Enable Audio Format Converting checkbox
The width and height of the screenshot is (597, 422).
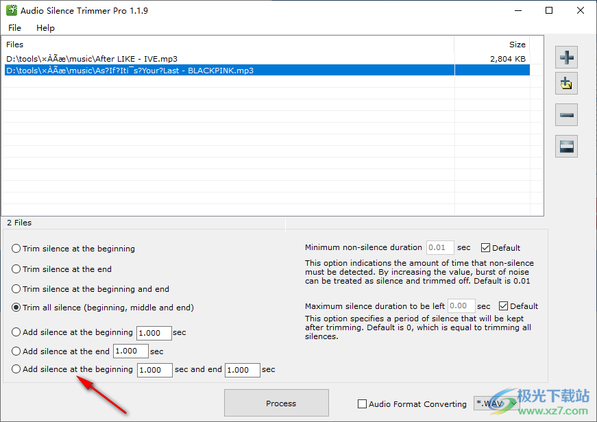[x=363, y=404]
